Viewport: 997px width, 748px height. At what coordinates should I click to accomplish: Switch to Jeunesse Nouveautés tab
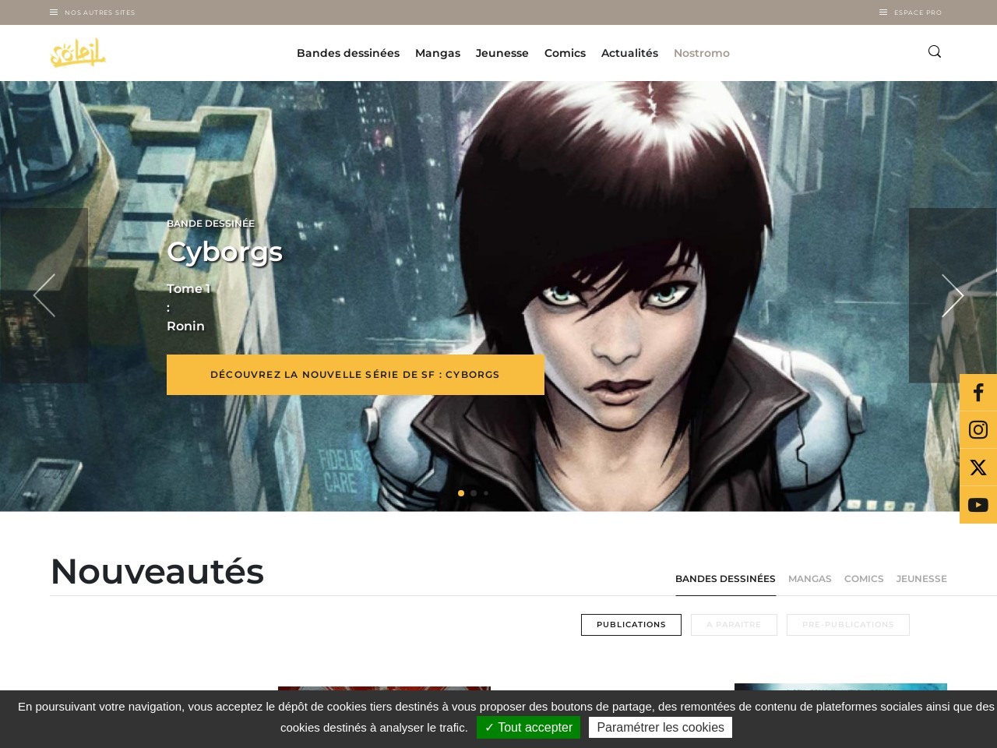(921, 579)
